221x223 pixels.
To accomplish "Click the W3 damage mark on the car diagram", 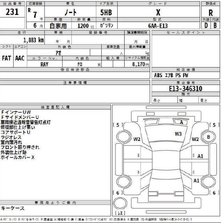I will 178,134.
